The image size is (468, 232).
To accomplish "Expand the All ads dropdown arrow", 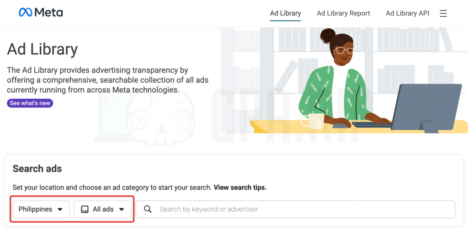I will 122,209.
